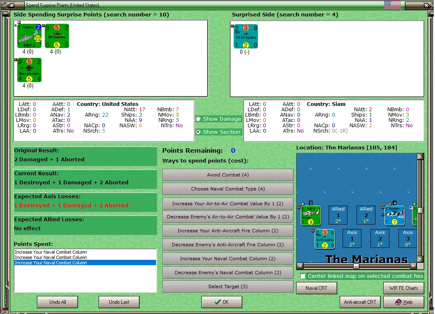
Task: Click the Undo Last button
Action: click(119, 302)
